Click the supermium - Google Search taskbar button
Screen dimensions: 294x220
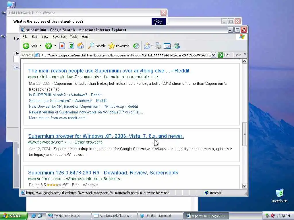(x=206, y=216)
